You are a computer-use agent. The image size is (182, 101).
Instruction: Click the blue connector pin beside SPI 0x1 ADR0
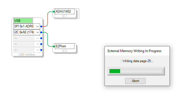[41, 27]
